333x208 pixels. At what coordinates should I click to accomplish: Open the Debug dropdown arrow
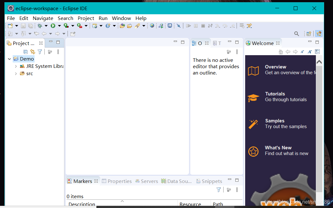coord(46,26)
